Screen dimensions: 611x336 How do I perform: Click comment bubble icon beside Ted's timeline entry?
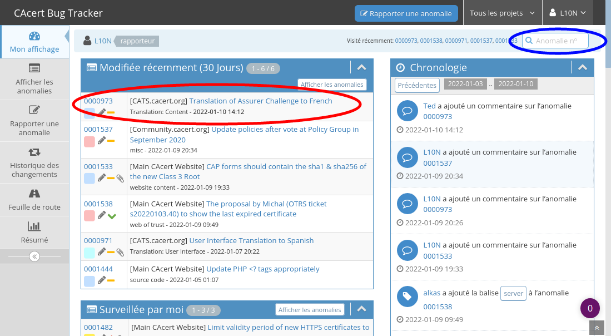click(407, 111)
